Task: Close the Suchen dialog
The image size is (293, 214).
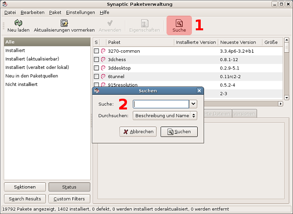Action: click(x=199, y=91)
